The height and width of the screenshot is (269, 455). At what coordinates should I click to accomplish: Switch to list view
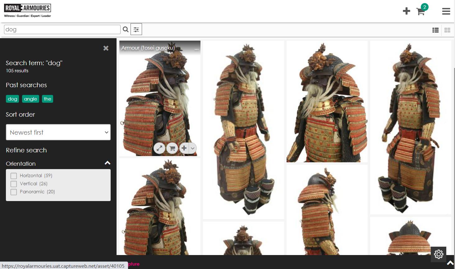coord(435,30)
